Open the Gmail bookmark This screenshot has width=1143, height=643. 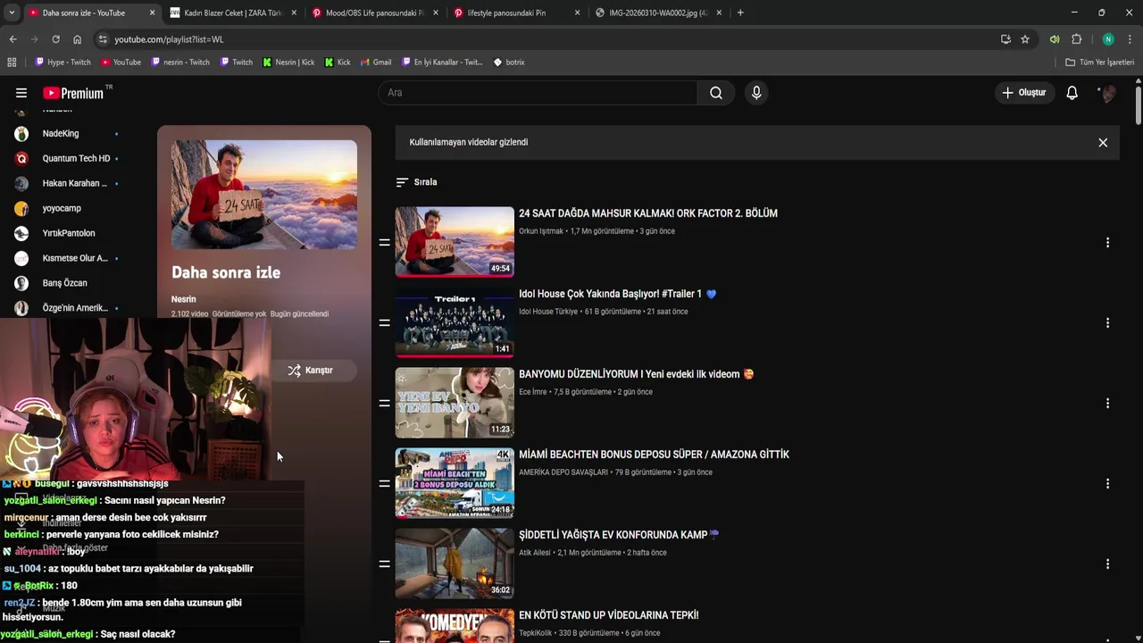(x=376, y=63)
